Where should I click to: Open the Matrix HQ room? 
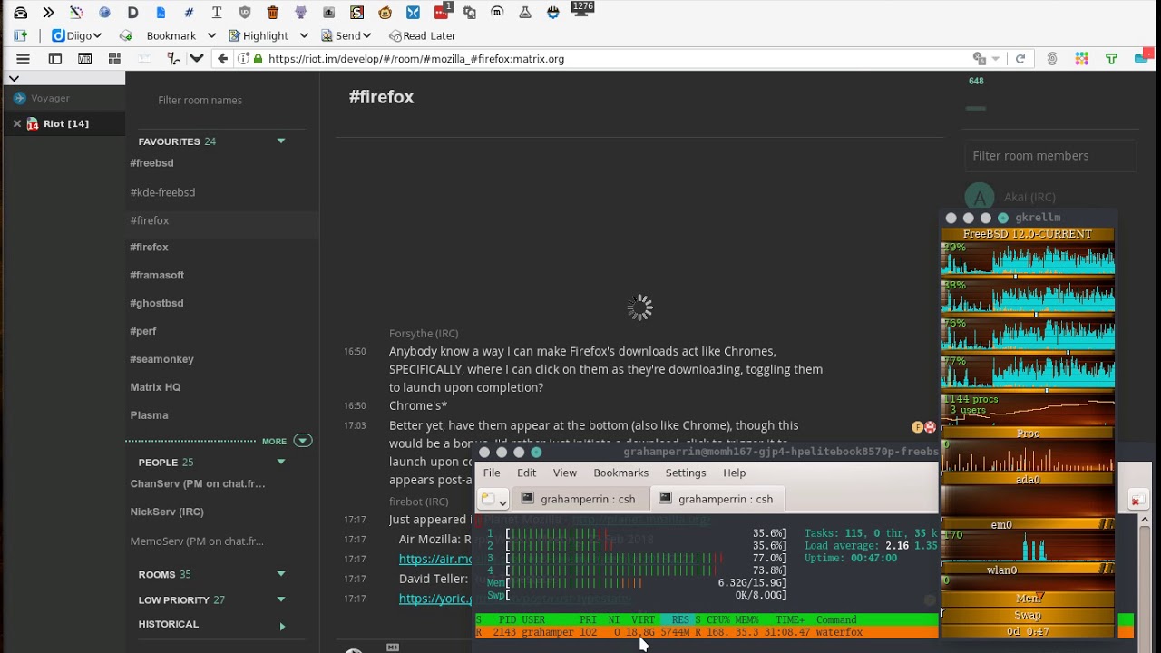click(155, 387)
